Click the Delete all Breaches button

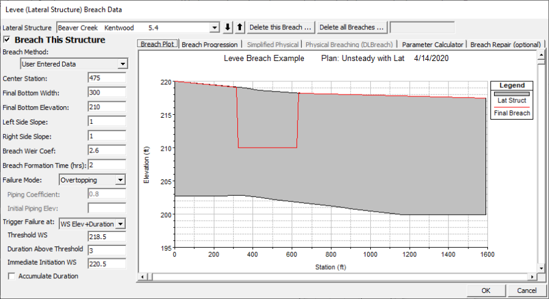click(x=352, y=27)
